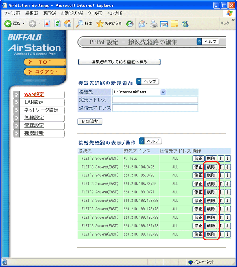Click ヘルプ icon beside 接続先経路の新規追加
The image size is (237, 267).
[x=148, y=81]
